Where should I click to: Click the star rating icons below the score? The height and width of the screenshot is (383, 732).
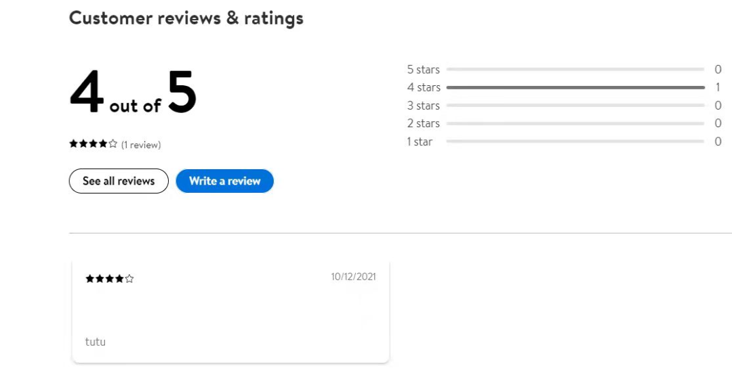tap(94, 144)
